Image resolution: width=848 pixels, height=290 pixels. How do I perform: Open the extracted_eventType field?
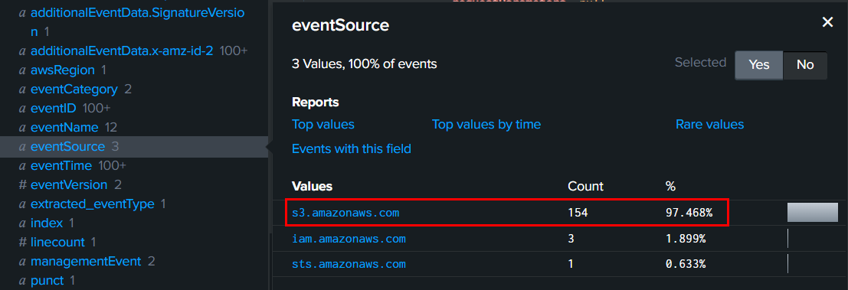[x=93, y=204]
